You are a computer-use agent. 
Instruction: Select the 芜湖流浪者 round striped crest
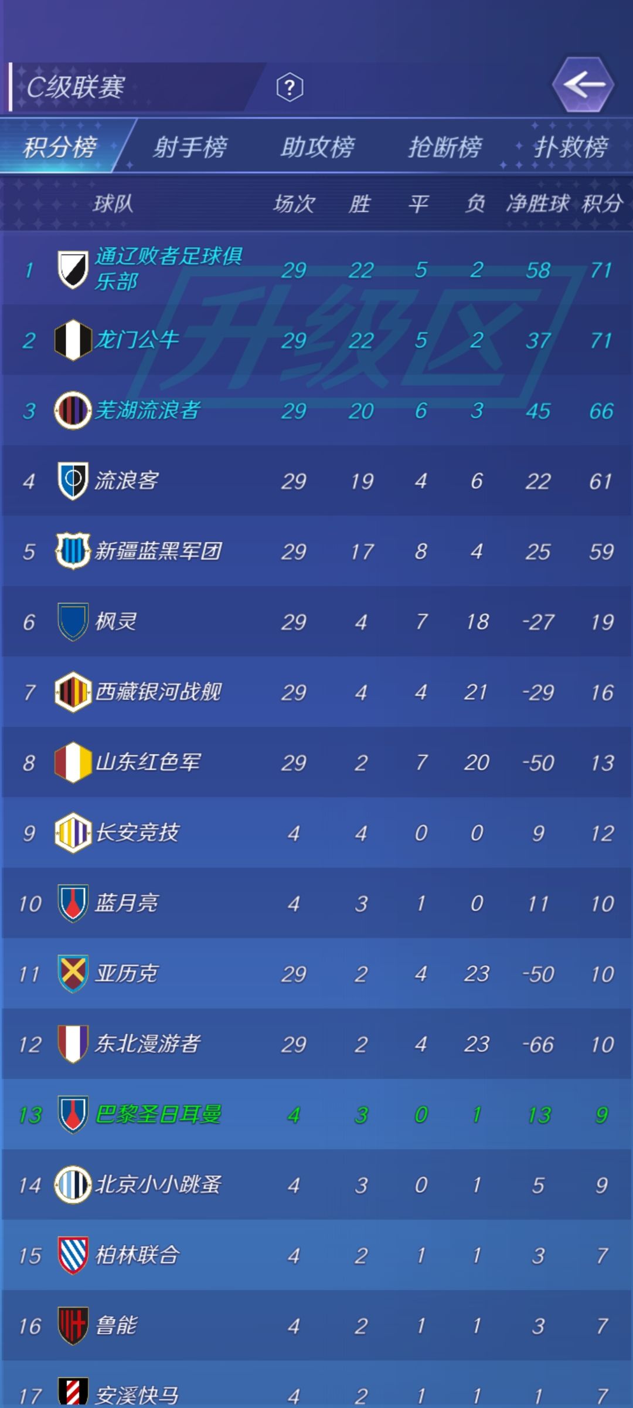click(x=73, y=410)
